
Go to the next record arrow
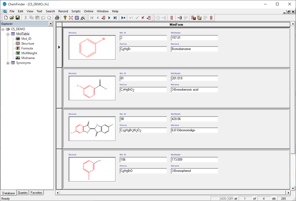pyautogui.click(x=109, y=18)
